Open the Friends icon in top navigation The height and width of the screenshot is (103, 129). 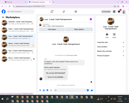[x=64, y=12]
